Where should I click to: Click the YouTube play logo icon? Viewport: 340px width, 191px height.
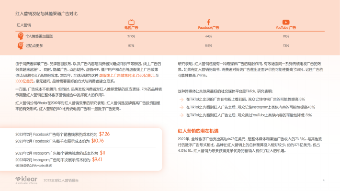pyautogui.click(x=286, y=22)
